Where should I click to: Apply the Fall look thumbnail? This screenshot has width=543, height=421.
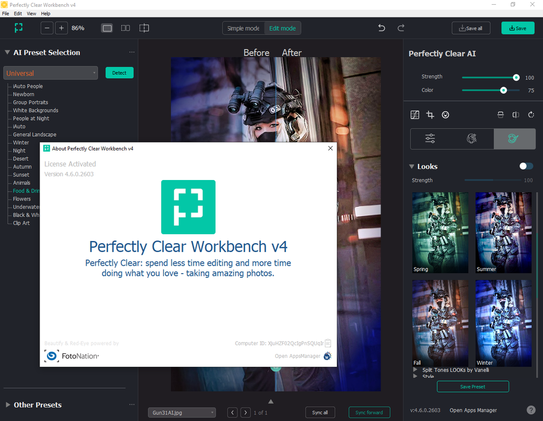coord(440,323)
